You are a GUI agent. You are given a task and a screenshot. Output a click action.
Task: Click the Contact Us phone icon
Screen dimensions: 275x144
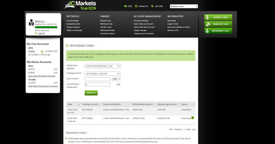click(136, 6)
